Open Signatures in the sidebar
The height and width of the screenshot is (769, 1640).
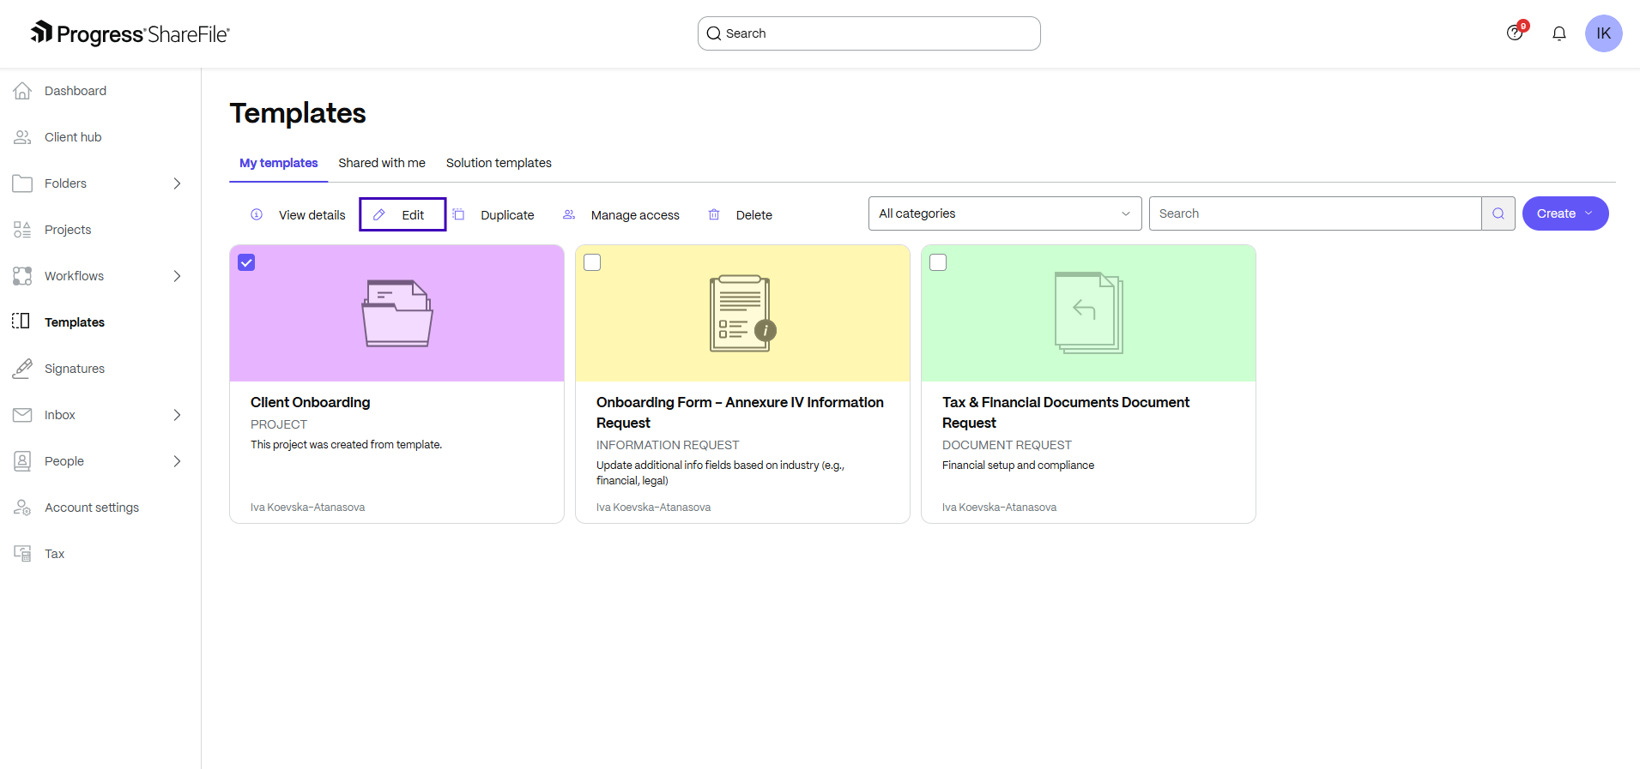click(x=75, y=369)
